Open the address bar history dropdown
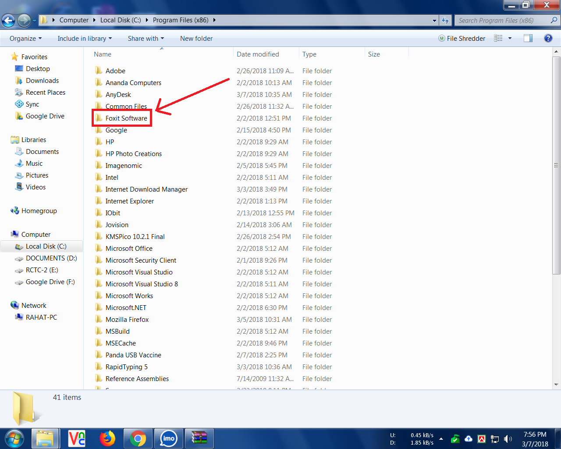The width and height of the screenshot is (561, 449). pos(434,20)
